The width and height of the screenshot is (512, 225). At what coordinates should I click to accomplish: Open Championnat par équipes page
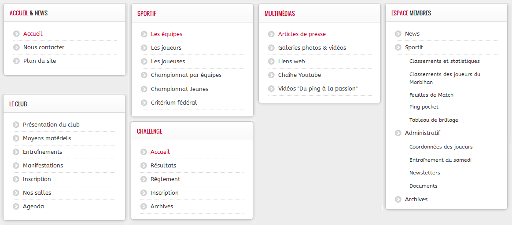(186, 75)
